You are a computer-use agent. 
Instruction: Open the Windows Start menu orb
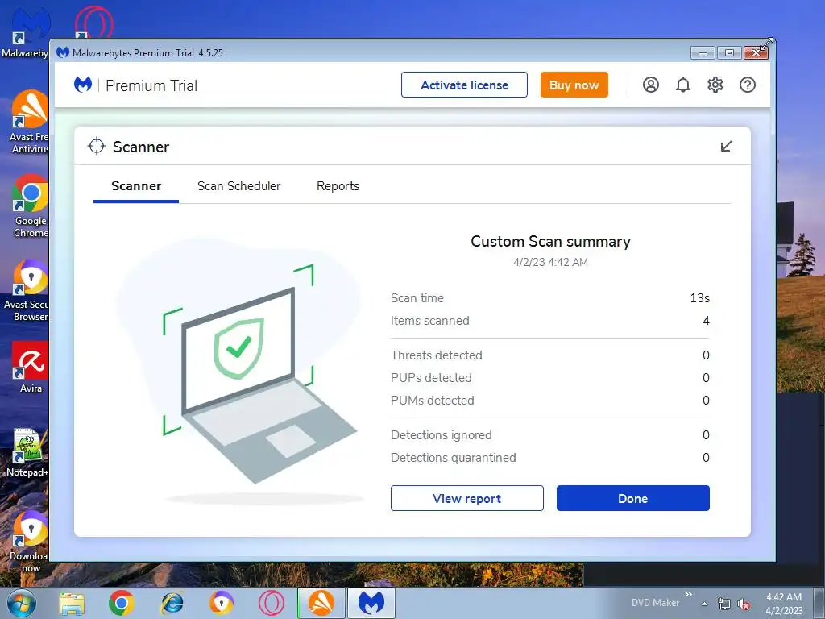point(22,603)
